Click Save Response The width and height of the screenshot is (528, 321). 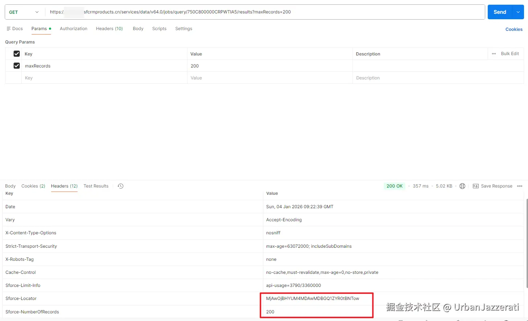coord(492,186)
